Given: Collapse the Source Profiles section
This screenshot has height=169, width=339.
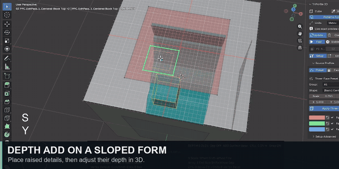Looking at the screenshot, I should point(313,63).
